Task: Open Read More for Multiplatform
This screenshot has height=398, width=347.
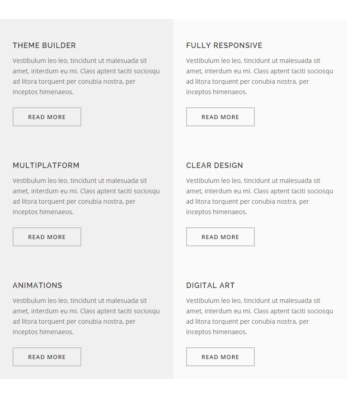Action: [47, 237]
